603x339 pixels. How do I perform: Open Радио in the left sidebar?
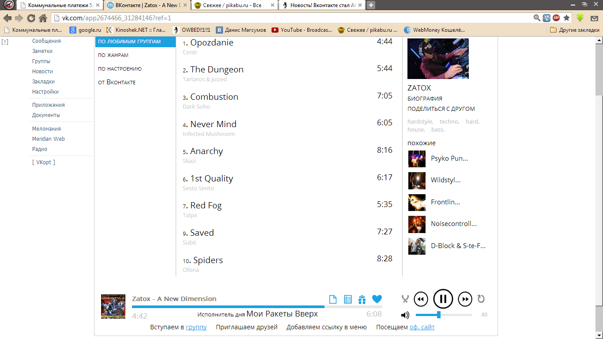[40, 149]
